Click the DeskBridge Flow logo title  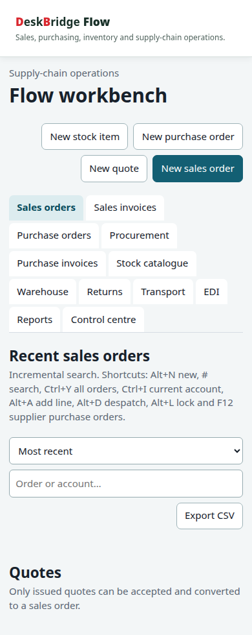[63, 22]
